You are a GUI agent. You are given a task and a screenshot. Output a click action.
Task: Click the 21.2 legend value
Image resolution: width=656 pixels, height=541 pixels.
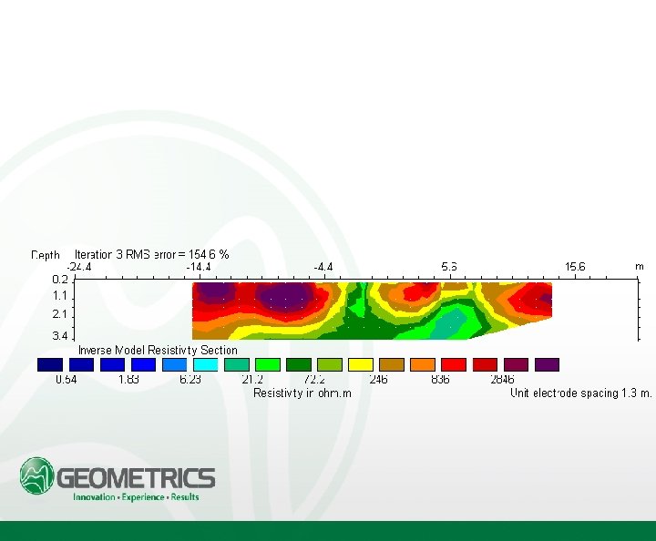(252, 379)
